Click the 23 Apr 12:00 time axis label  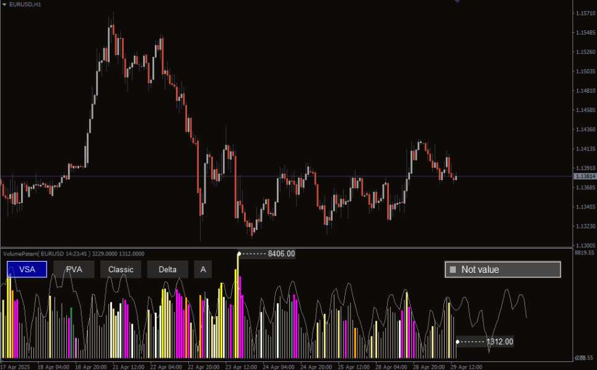point(240,366)
